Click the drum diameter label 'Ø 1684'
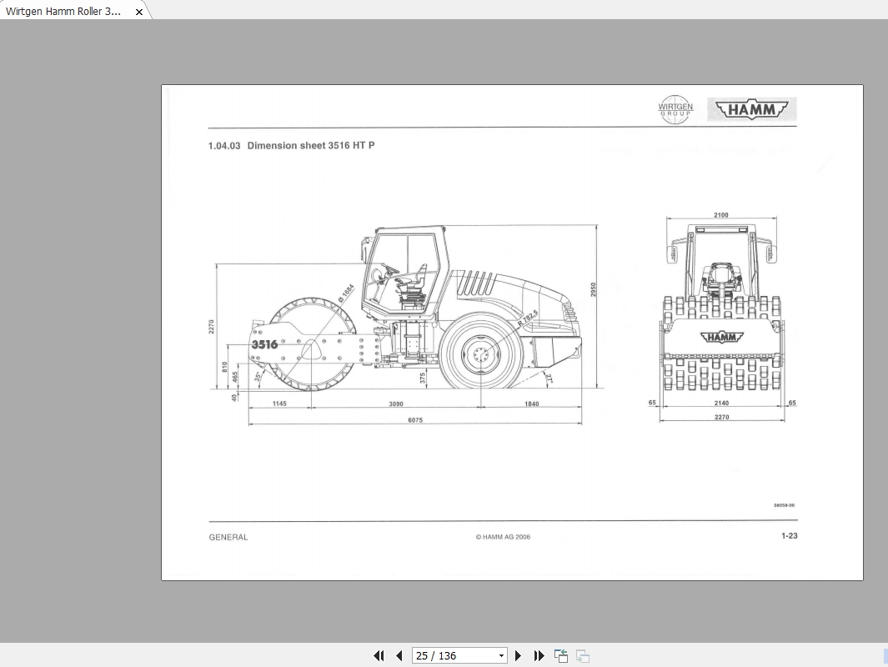The image size is (888, 667). (x=346, y=292)
